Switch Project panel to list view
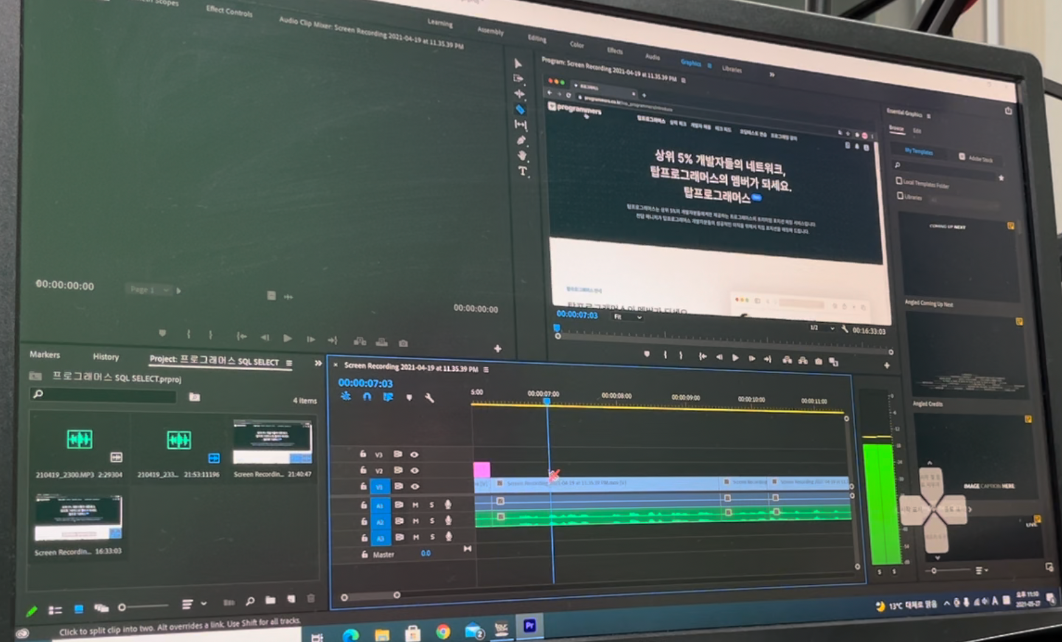 tap(55, 610)
